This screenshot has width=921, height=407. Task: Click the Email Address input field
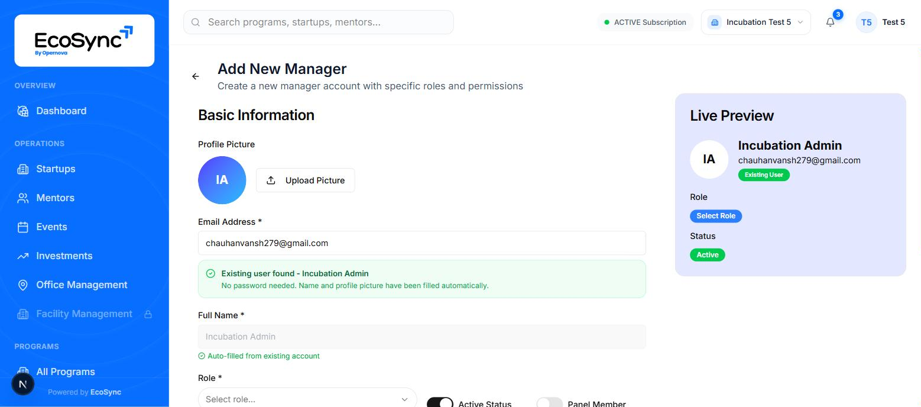422,243
